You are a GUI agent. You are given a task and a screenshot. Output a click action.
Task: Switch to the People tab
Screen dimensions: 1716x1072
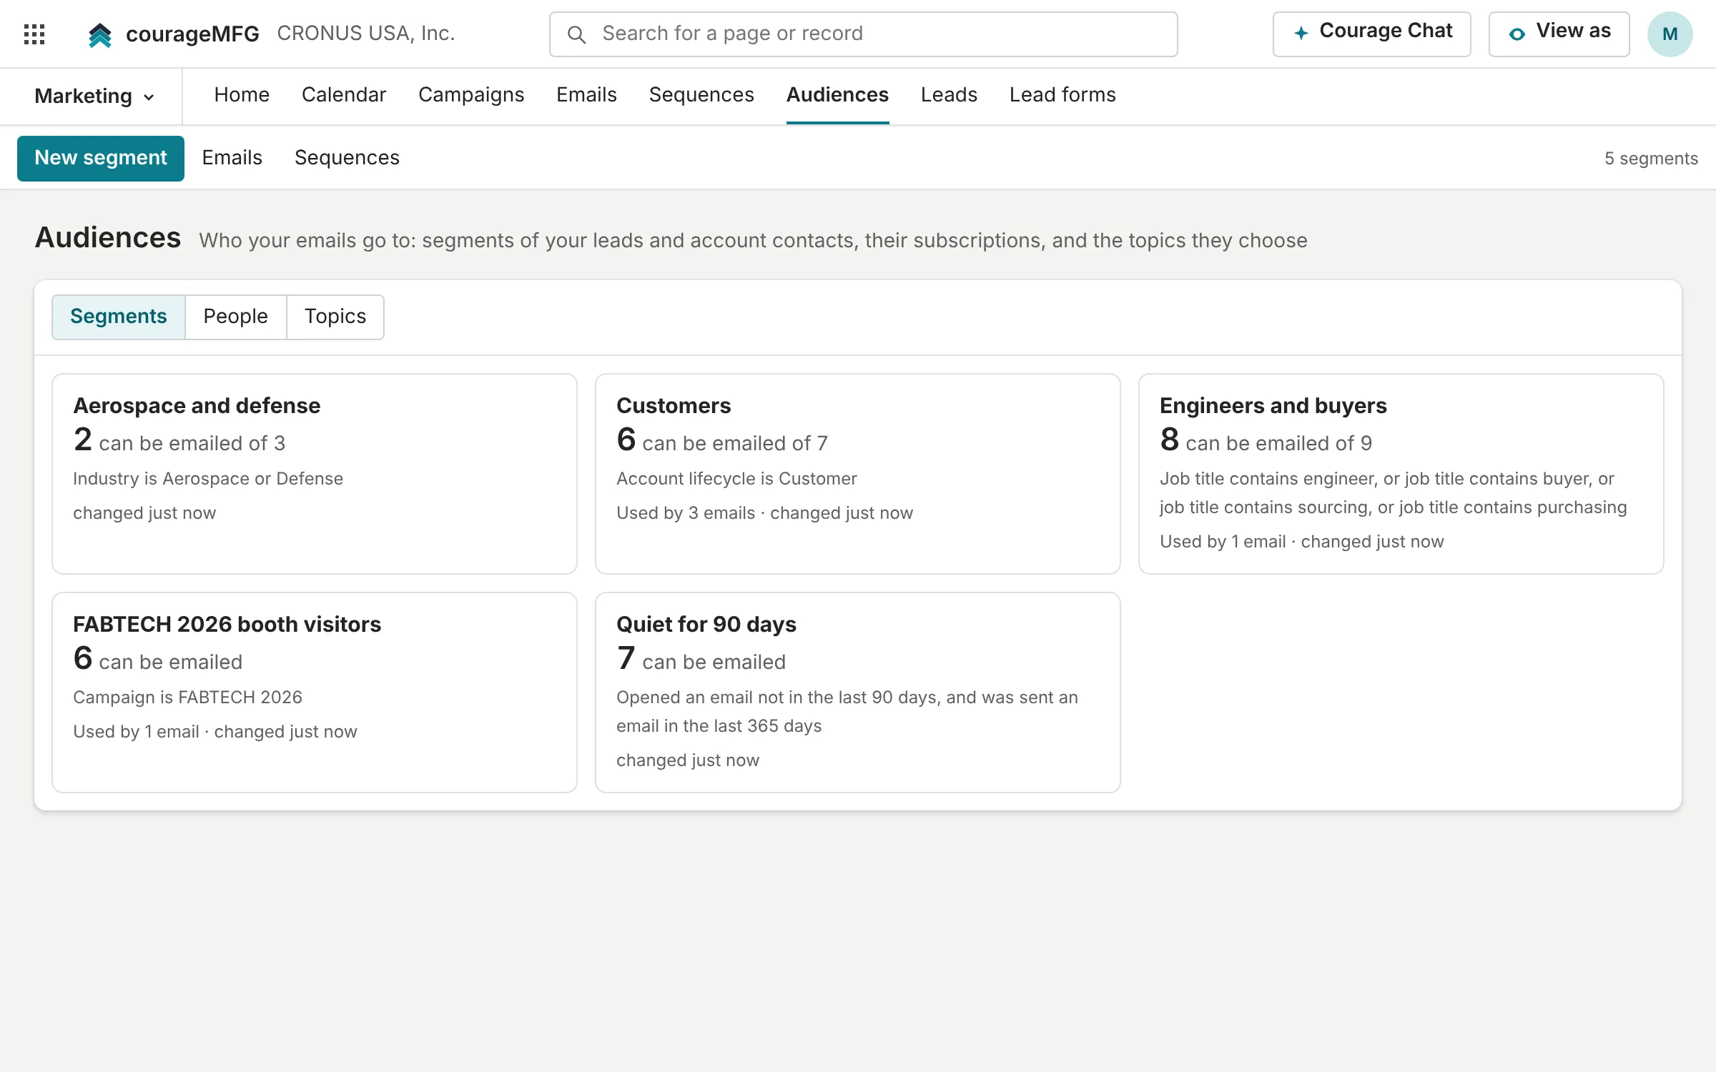pos(236,317)
